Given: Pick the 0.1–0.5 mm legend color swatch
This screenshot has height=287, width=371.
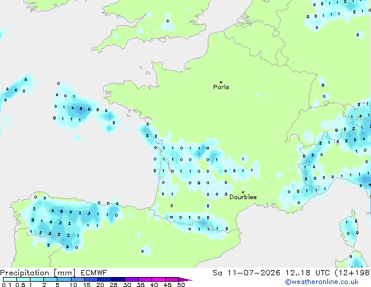Looking at the screenshot, I should coord(10,279).
